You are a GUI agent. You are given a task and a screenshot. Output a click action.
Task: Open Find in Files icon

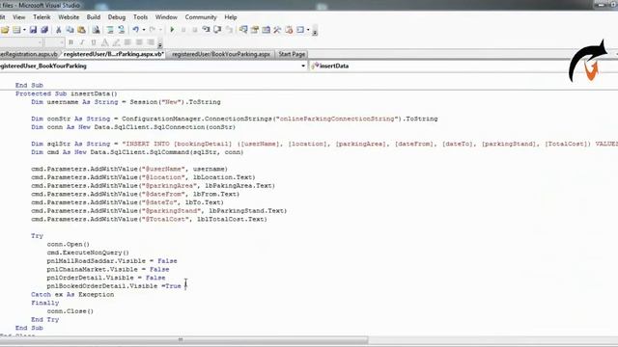[x=96, y=30]
